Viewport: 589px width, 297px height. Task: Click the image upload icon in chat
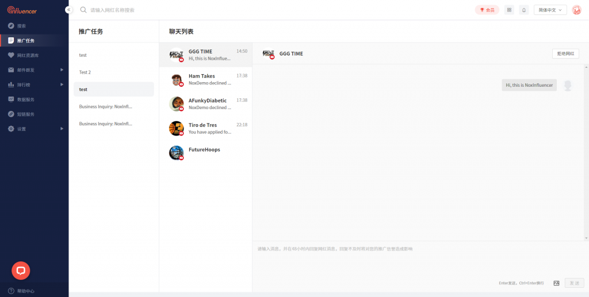(556, 283)
